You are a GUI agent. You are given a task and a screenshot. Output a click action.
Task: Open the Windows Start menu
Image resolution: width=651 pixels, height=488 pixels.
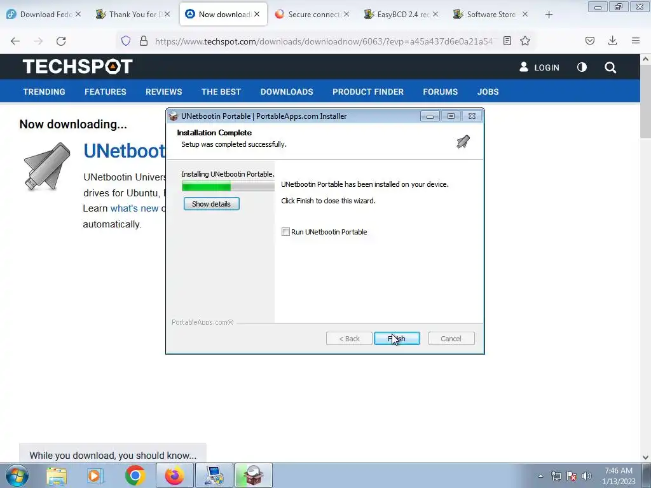click(17, 475)
